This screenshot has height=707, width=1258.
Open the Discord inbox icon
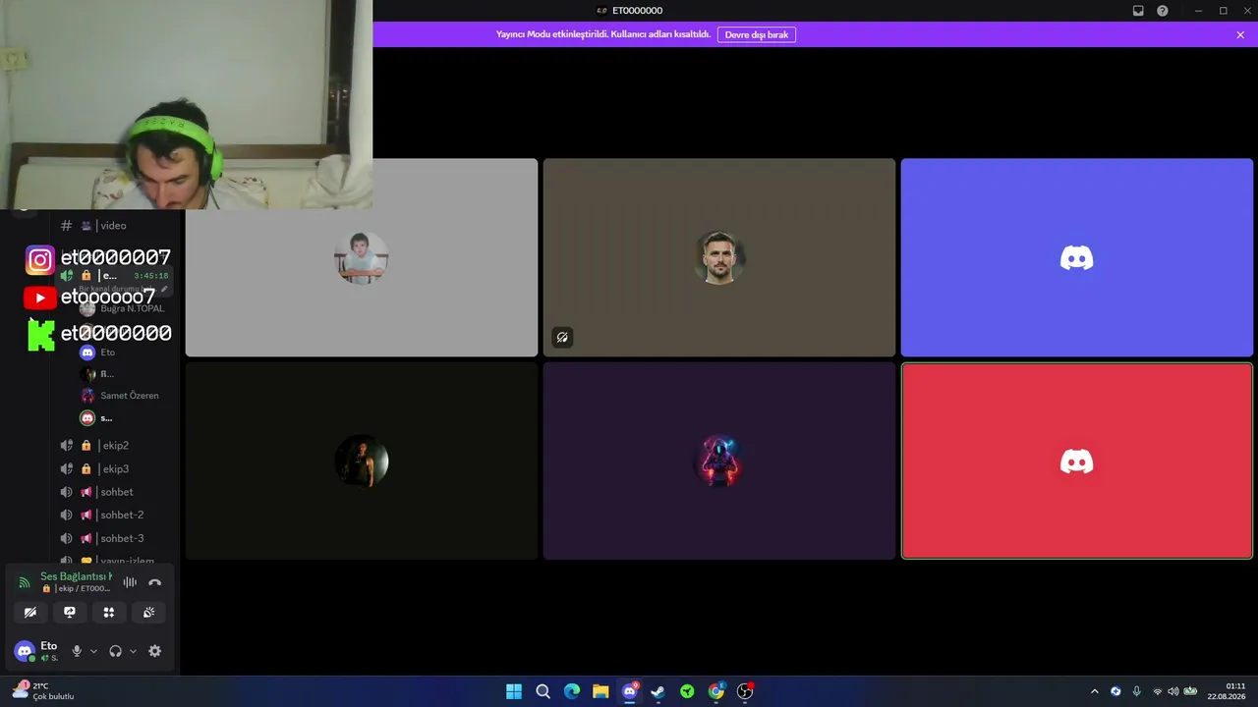tap(1138, 11)
